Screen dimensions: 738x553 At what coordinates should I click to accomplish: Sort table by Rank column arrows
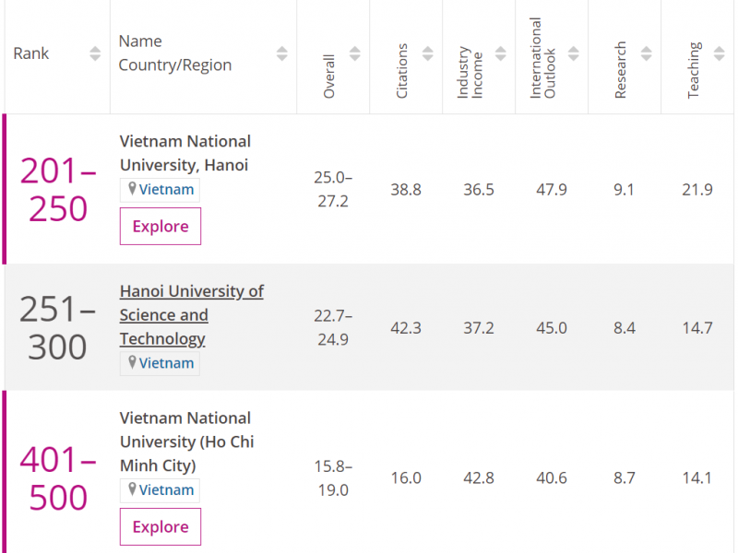coord(95,53)
